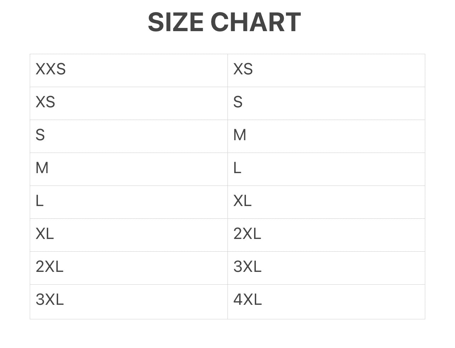The image size is (455, 348).
Task: Click the S cell in the right column
Action: click(238, 102)
